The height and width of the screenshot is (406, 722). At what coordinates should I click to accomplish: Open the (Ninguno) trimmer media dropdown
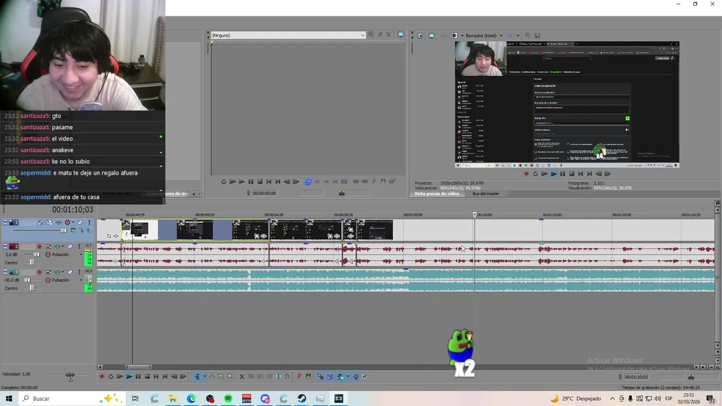click(363, 35)
